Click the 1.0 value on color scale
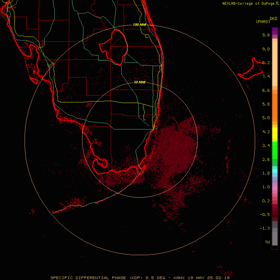Viewport: 280px width, 280px height. [x=266, y=187]
